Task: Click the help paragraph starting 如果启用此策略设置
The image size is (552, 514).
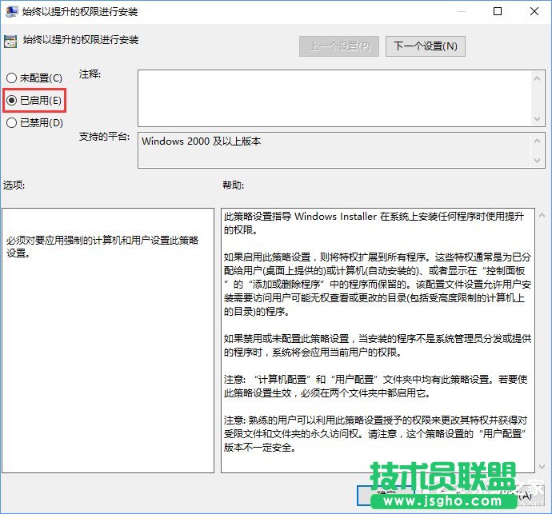Action: tap(378, 285)
